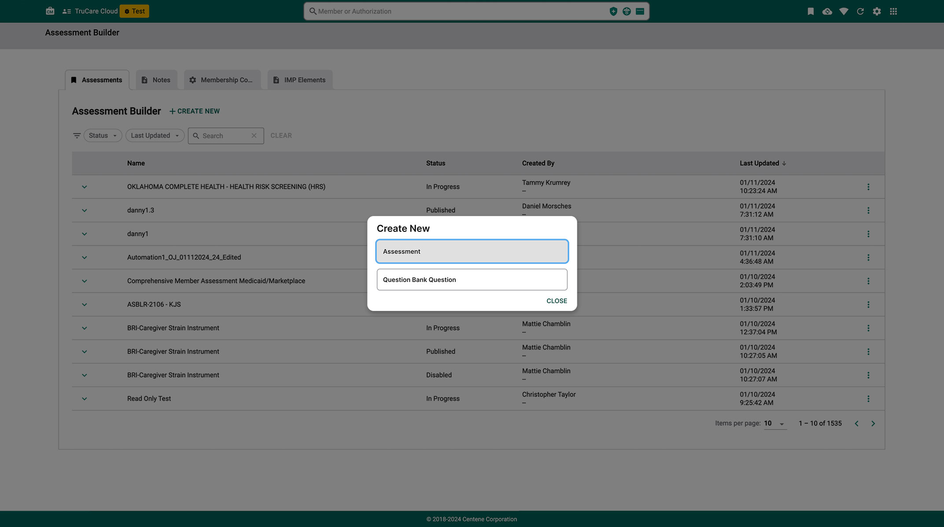
Task: Click the cloud download icon in header
Action: pyautogui.click(x=827, y=11)
